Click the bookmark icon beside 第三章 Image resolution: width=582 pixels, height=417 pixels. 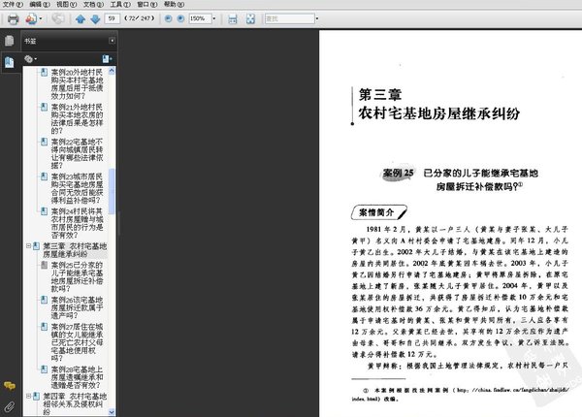tap(36, 246)
